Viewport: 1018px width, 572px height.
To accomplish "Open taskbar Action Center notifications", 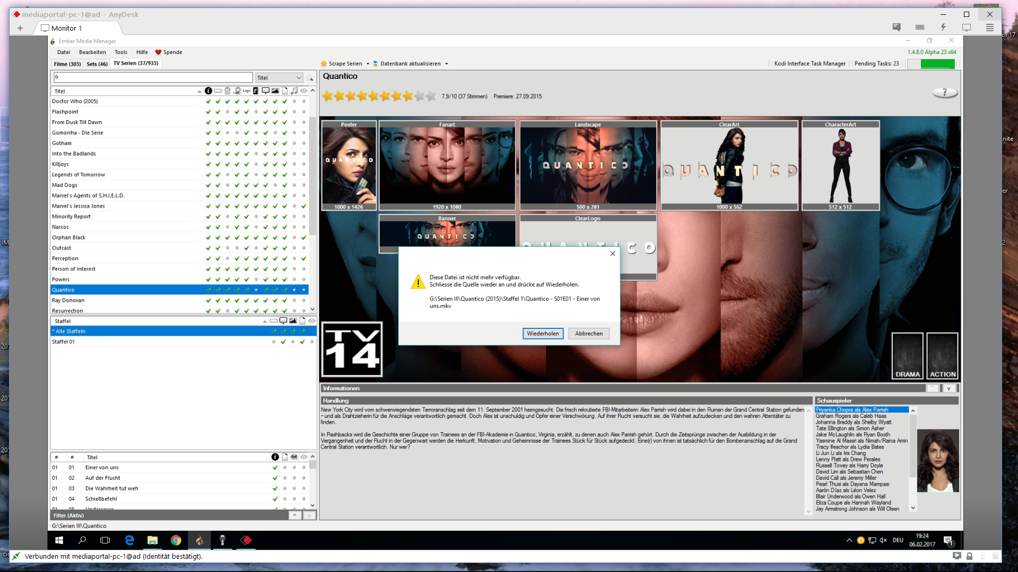I will tap(949, 540).
